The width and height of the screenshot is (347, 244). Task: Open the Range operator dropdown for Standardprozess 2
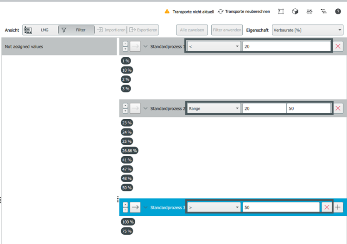[214, 108]
